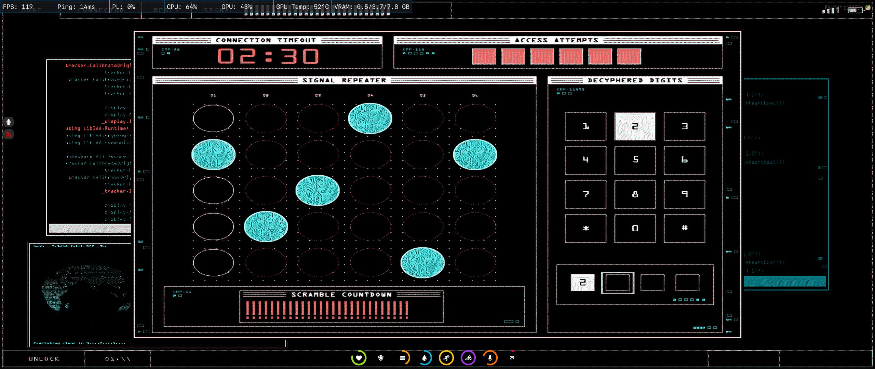
Task: Click the red broadcast feed icon
Action: 9,134
